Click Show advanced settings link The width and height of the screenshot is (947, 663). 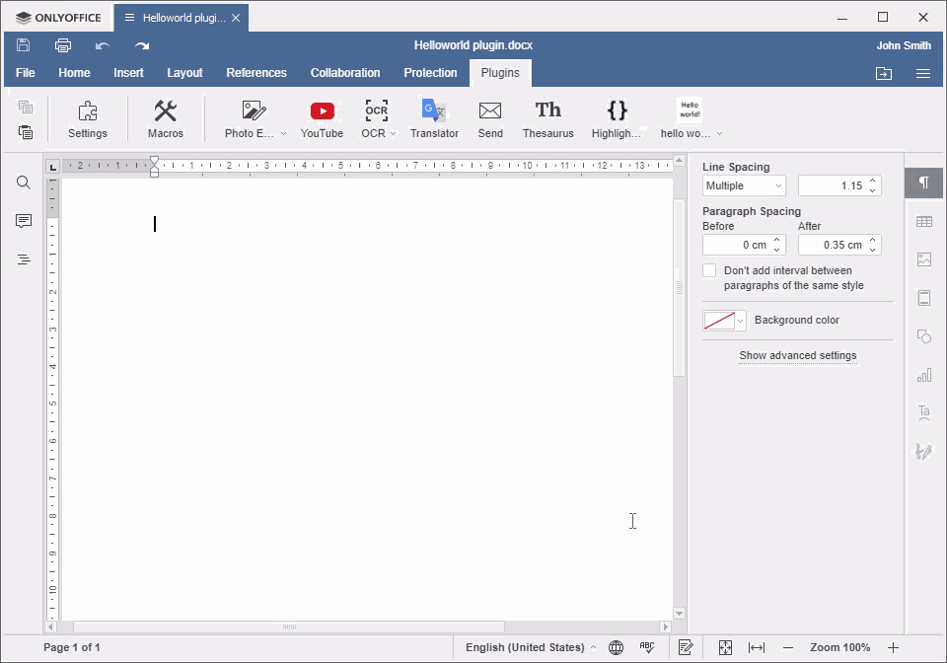click(798, 355)
